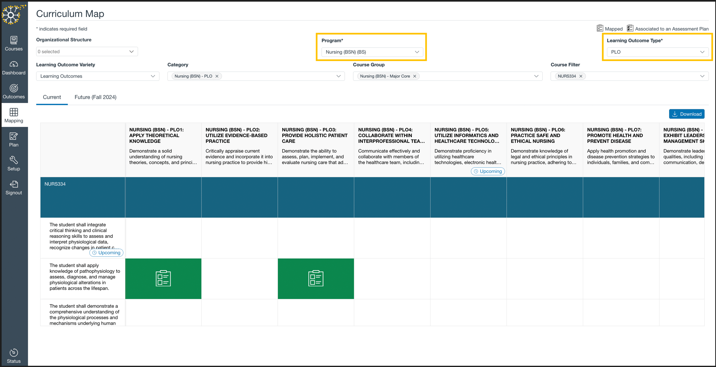The height and width of the screenshot is (367, 716).
Task: Click the Upcoming badge under PLO5
Action: click(487, 171)
